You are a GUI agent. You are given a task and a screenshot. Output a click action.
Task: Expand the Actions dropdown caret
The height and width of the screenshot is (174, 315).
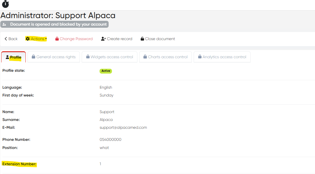pos(46,39)
